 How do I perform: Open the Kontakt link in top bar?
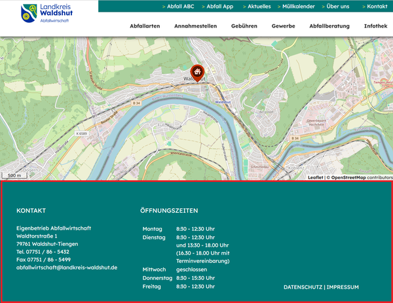tap(377, 7)
